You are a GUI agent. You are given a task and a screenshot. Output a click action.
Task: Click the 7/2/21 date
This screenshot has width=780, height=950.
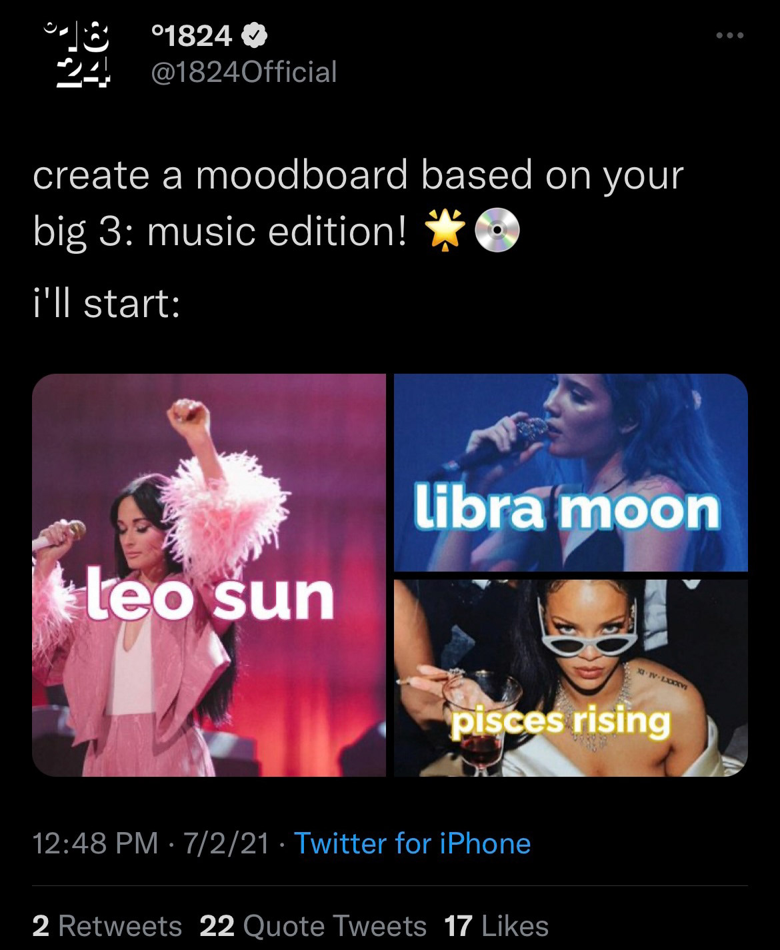(x=225, y=843)
